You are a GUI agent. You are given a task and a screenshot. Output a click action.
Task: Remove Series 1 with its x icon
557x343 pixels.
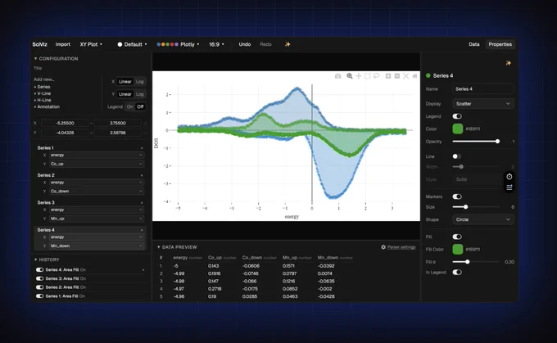(x=142, y=148)
